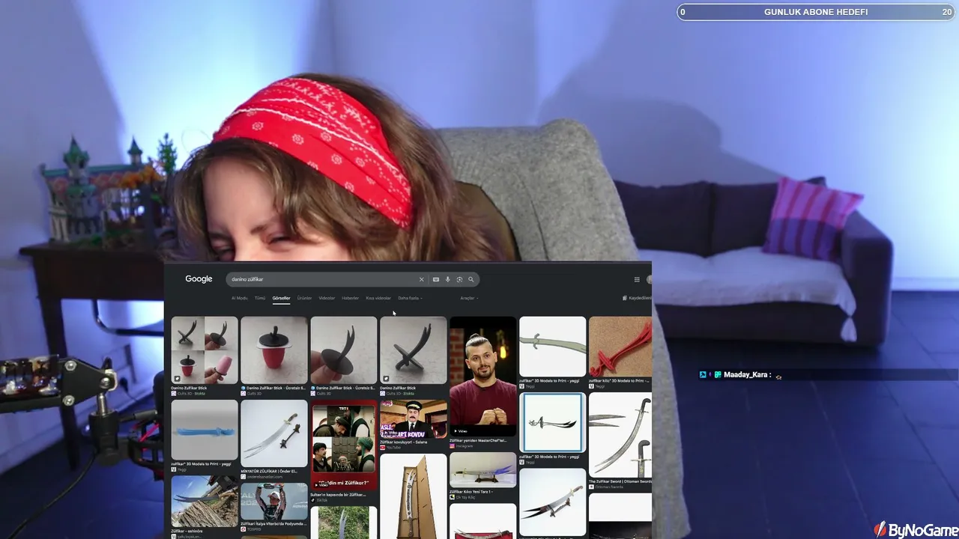Click the 'GUNLUK ABONE HEDEFI' goal progress bar

[816, 12]
